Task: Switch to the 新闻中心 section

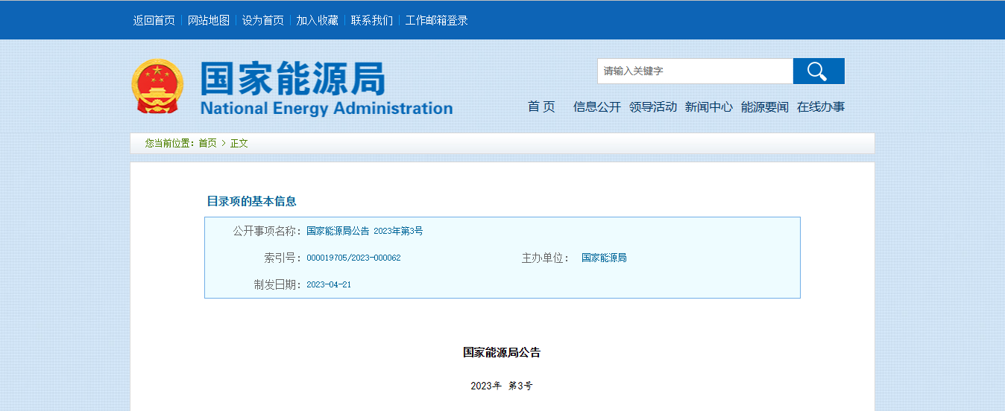Action: click(x=708, y=107)
